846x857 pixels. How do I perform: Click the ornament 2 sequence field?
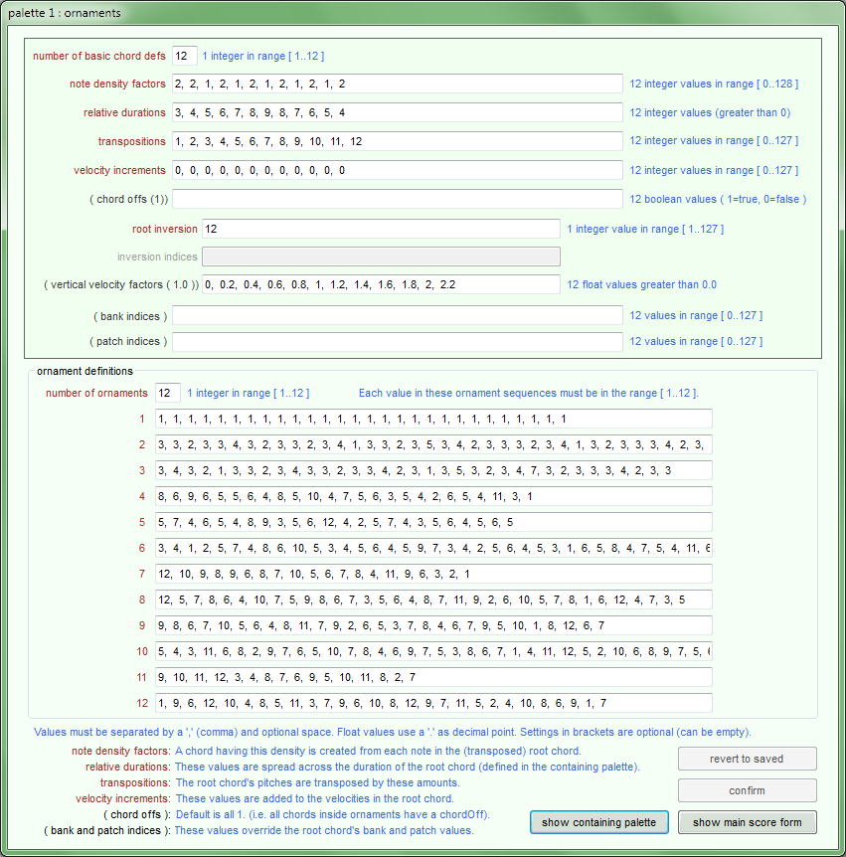coord(433,444)
